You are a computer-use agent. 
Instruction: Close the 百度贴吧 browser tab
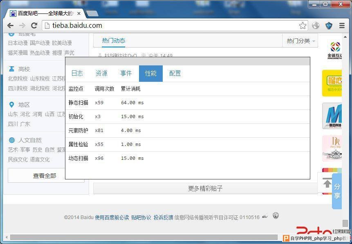pyautogui.click(x=79, y=14)
